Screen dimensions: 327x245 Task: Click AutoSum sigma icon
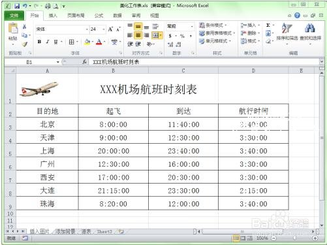(268, 25)
